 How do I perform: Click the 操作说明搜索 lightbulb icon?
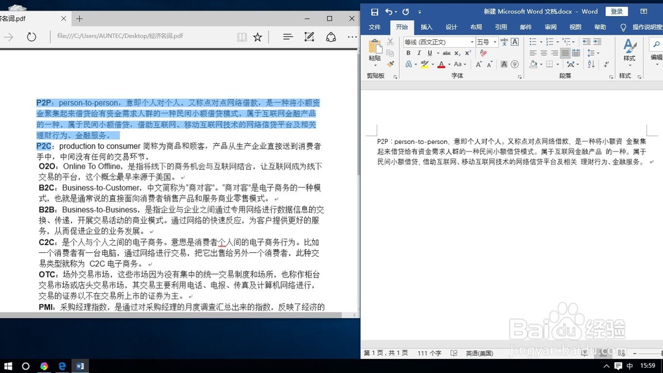pyautogui.click(x=623, y=27)
